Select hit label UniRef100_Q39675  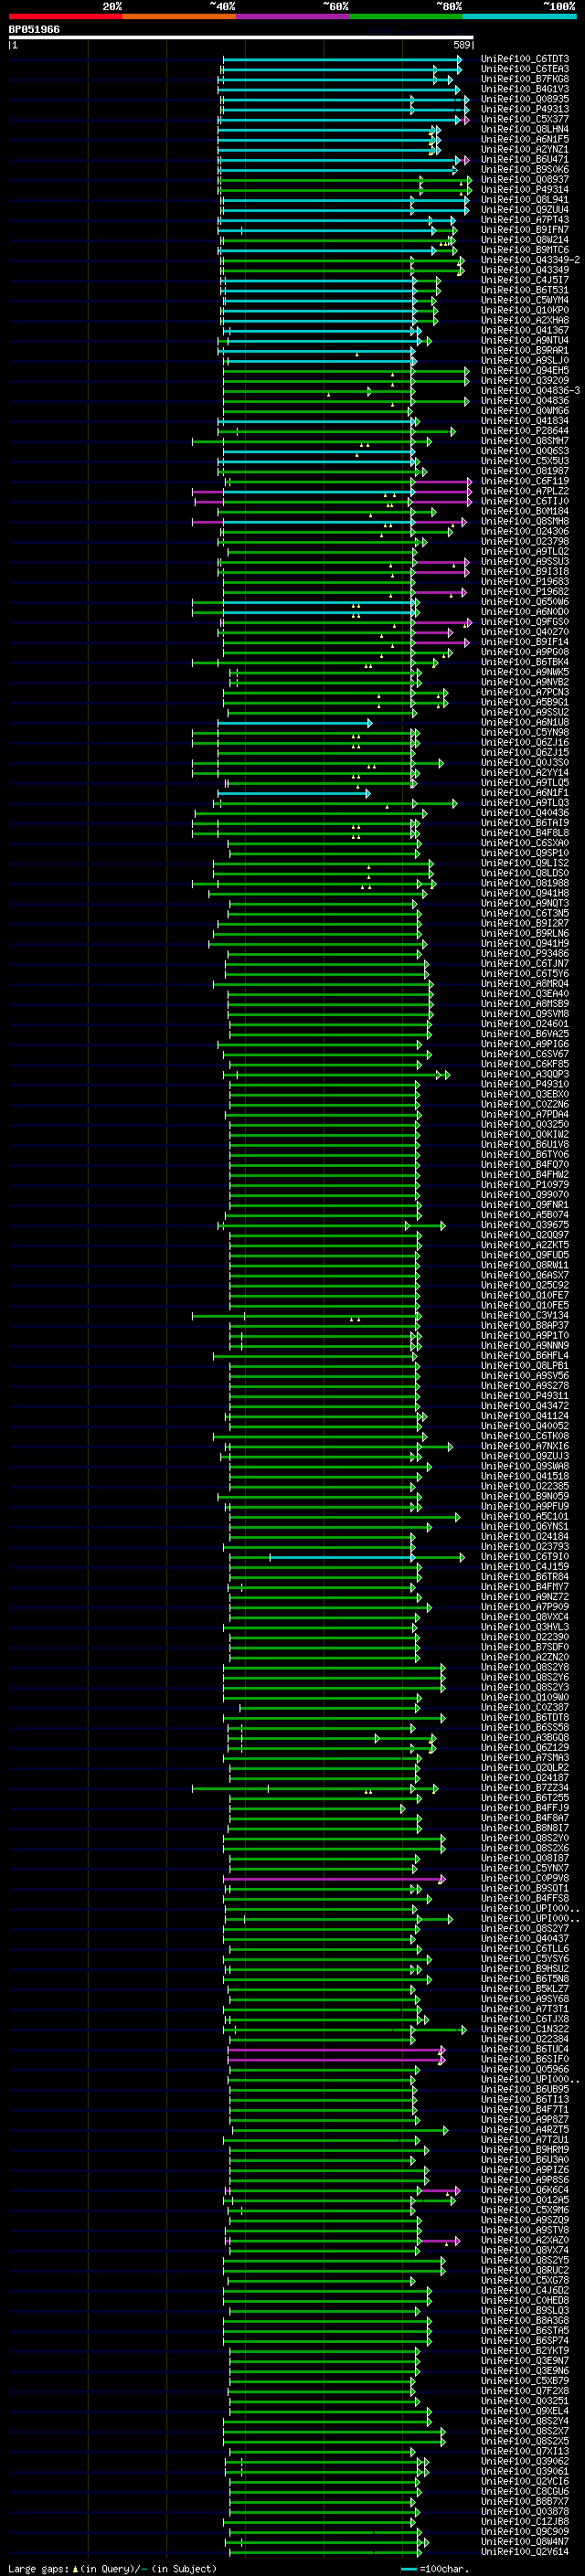coord(525,1225)
